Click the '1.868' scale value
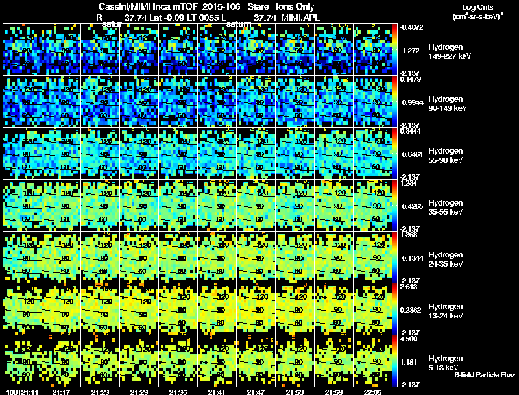519x395 pixels. (409, 235)
